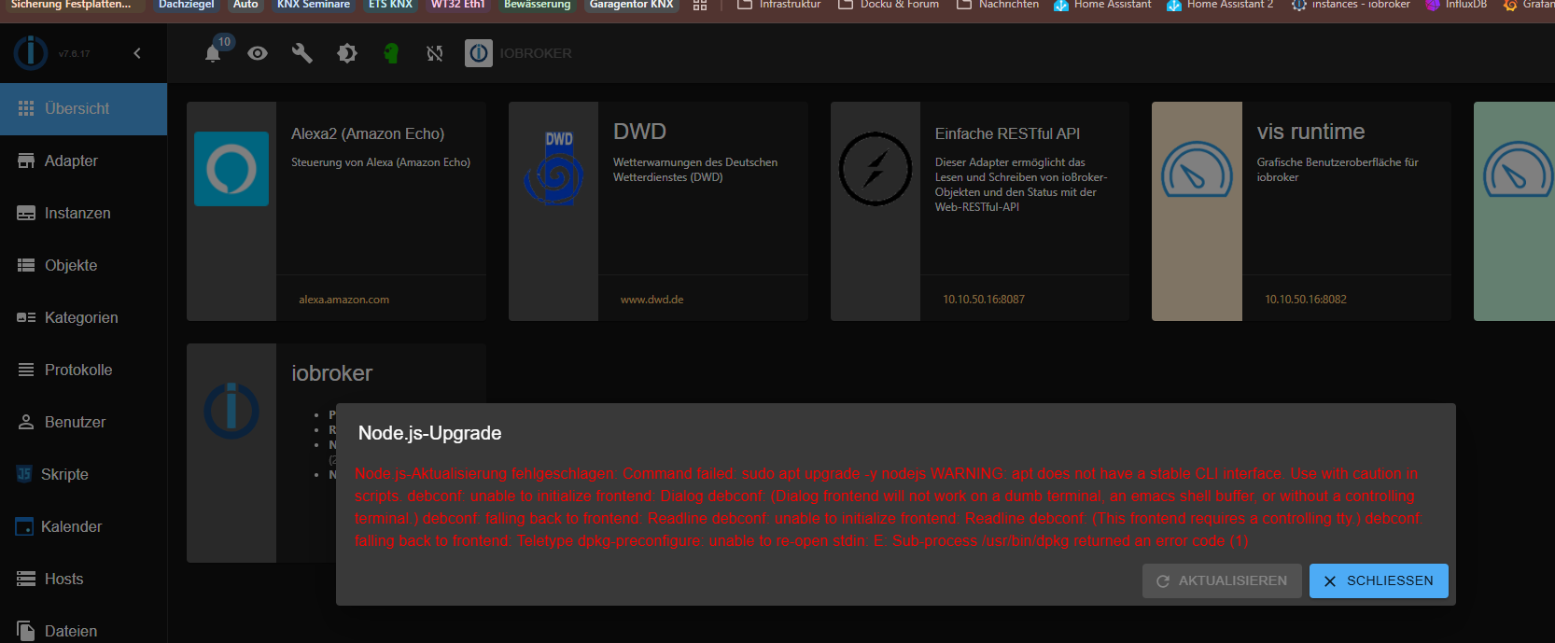This screenshot has height=643, width=1555.
Task: Expand the Docku & Forum bookmark folder
Action: (x=889, y=5)
